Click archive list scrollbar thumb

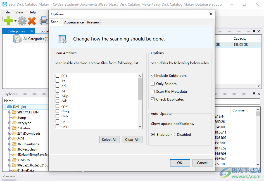click(x=140, y=89)
